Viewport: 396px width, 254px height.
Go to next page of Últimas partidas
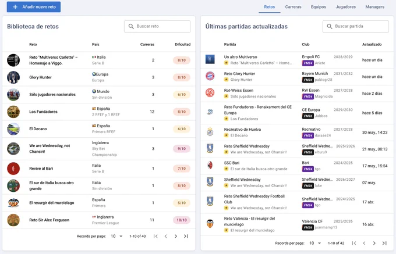[x=374, y=243]
